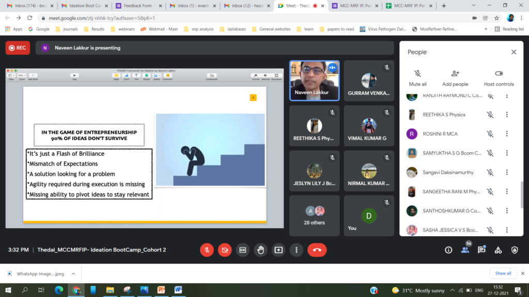The width and height of the screenshot is (529, 297).
Task: Open the Activities icon
Action: click(x=498, y=250)
